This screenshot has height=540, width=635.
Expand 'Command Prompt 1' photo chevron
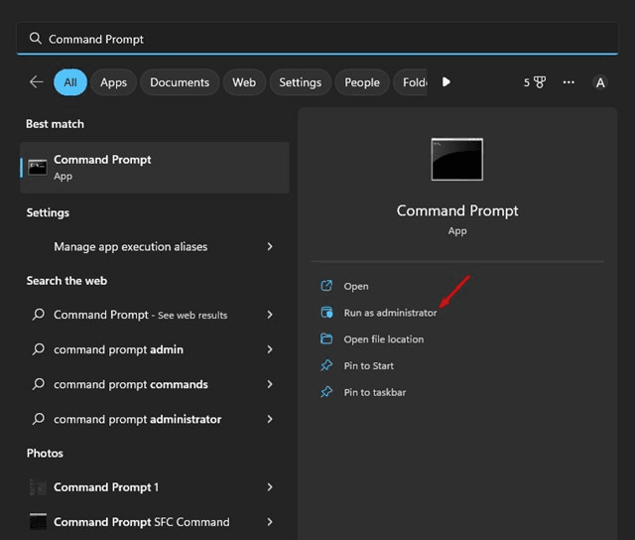tap(270, 487)
